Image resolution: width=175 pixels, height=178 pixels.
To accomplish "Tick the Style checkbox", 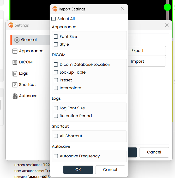I will click(x=56, y=44).
